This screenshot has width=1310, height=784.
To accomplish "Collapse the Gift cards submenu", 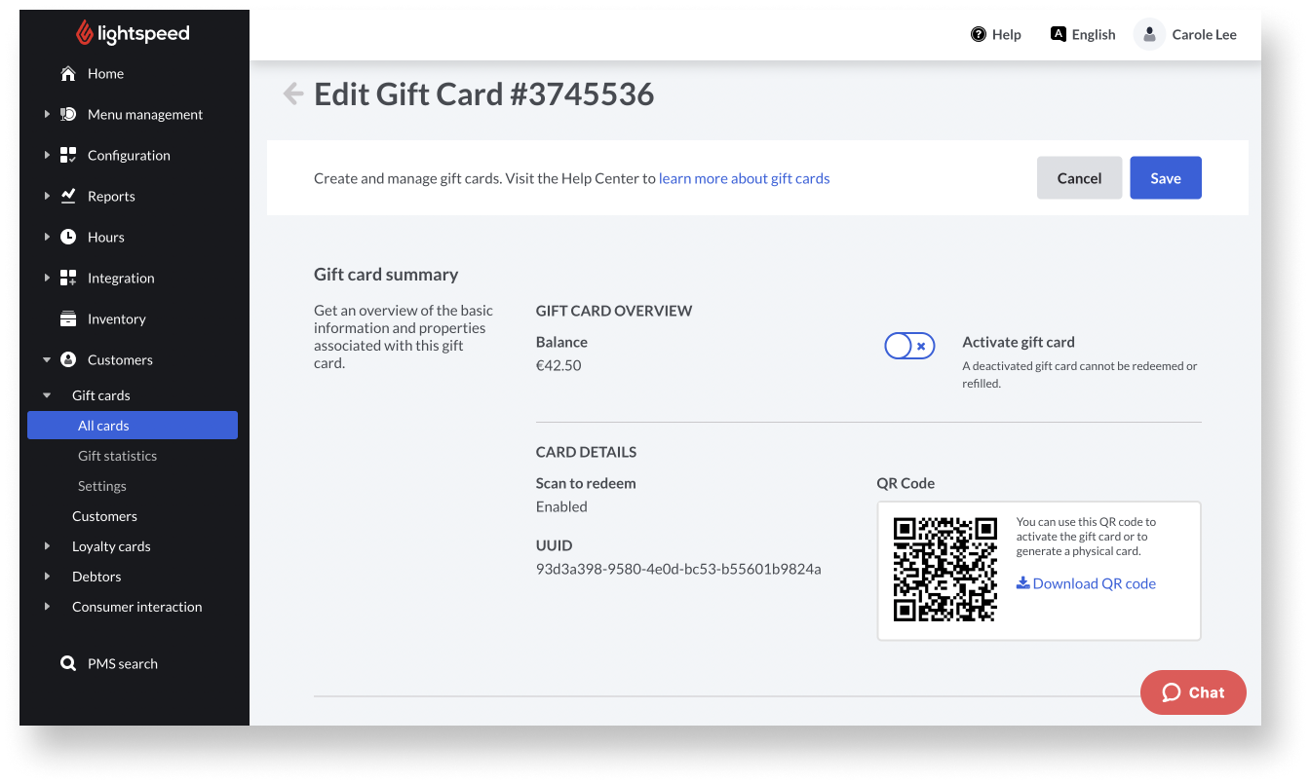I will click(x=47, y=395).
